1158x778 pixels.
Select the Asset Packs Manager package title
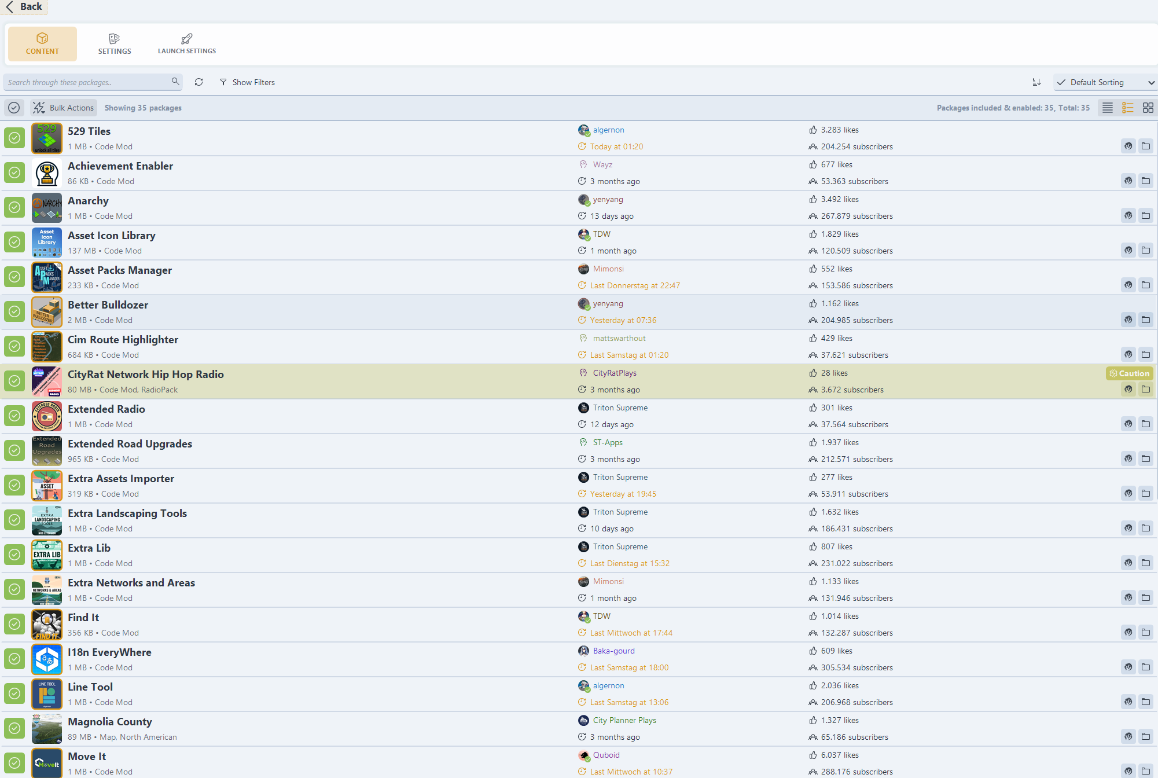coord(120,270)
